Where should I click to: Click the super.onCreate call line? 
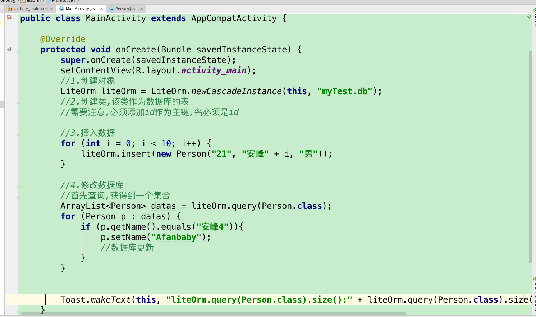click(148, 60)
